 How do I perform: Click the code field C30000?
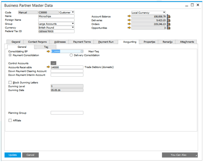tap(48, 12)
